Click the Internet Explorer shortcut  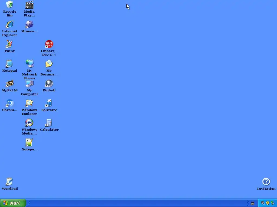click(x=9, y=24)
